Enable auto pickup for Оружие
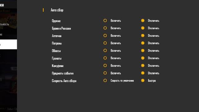 tap(105, 21)
